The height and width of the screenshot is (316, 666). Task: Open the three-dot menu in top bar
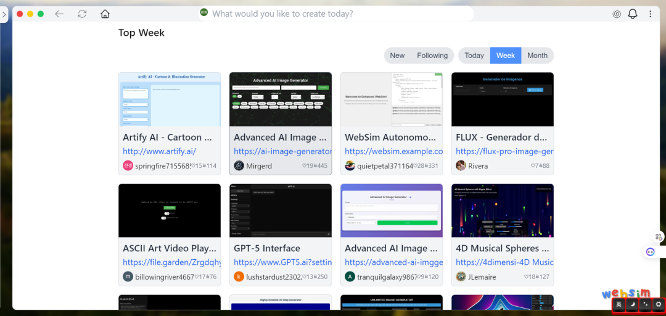click(651, 14)
